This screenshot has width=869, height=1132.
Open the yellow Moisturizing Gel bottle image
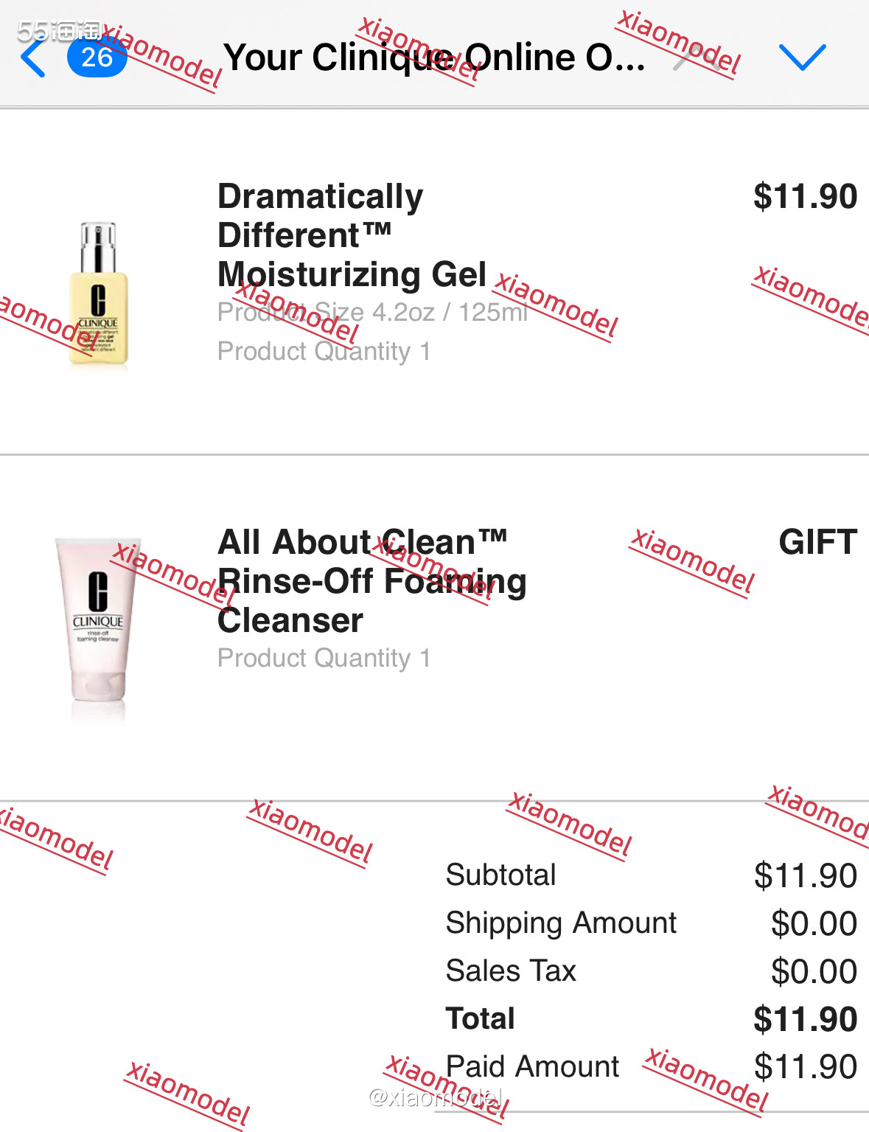point(98,294)
